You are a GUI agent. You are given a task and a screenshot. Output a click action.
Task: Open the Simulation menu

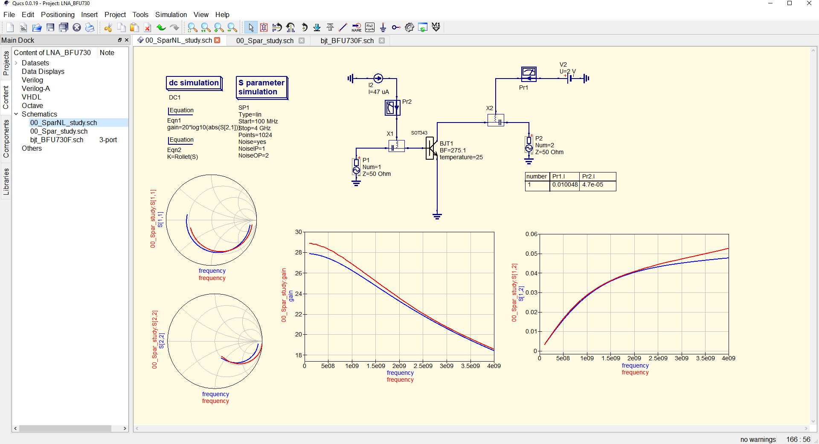(171, 15)
